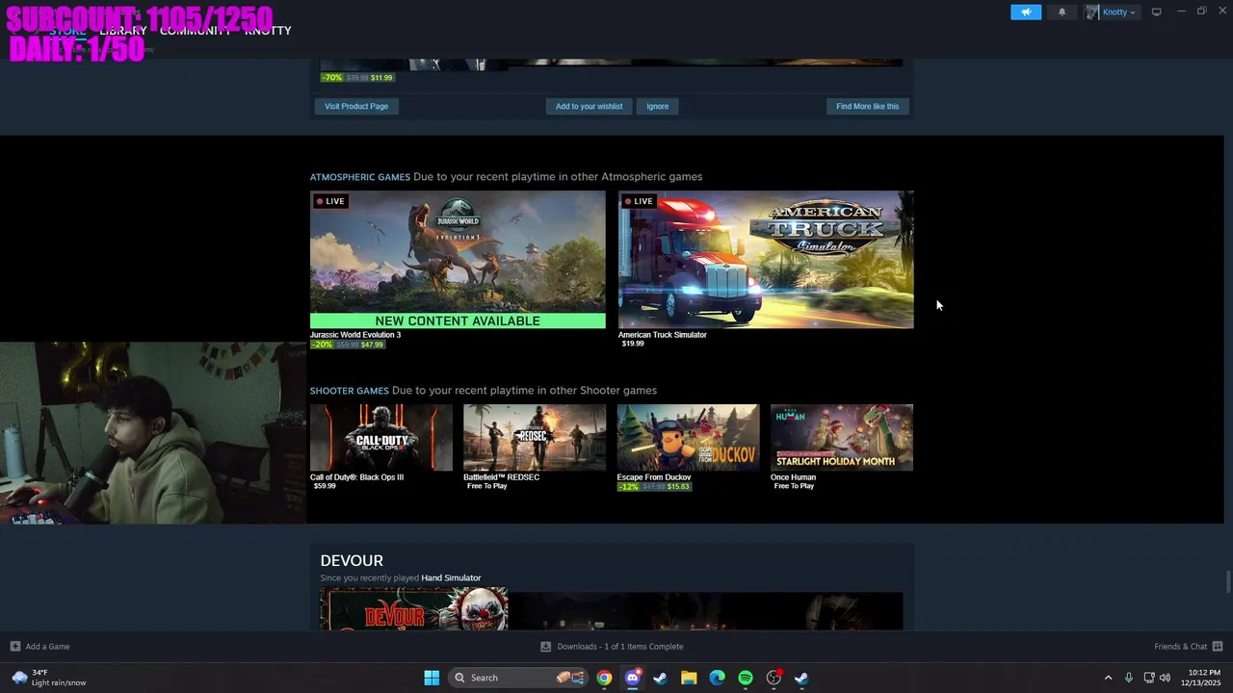
Task: Open Microsoft Edge from taskbar
Action: coord(717,678)
